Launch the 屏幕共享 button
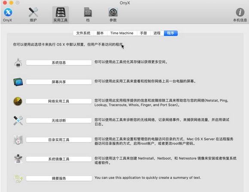The image size is (249, 192). coord(59,82)
